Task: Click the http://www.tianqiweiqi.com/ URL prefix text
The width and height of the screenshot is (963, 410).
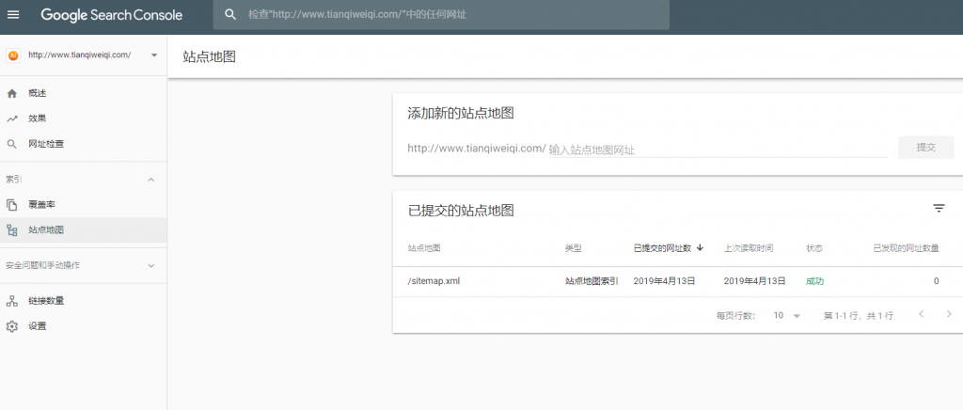Action: pyautogui.click(x=477, y=149)
